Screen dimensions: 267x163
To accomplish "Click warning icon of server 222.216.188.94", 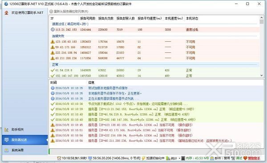I will pos(53,52).
